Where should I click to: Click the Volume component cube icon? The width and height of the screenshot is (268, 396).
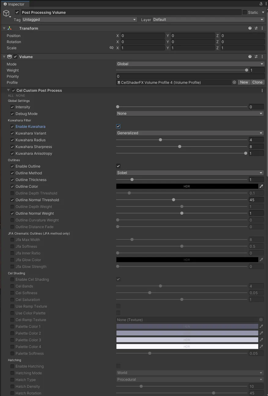9,57
